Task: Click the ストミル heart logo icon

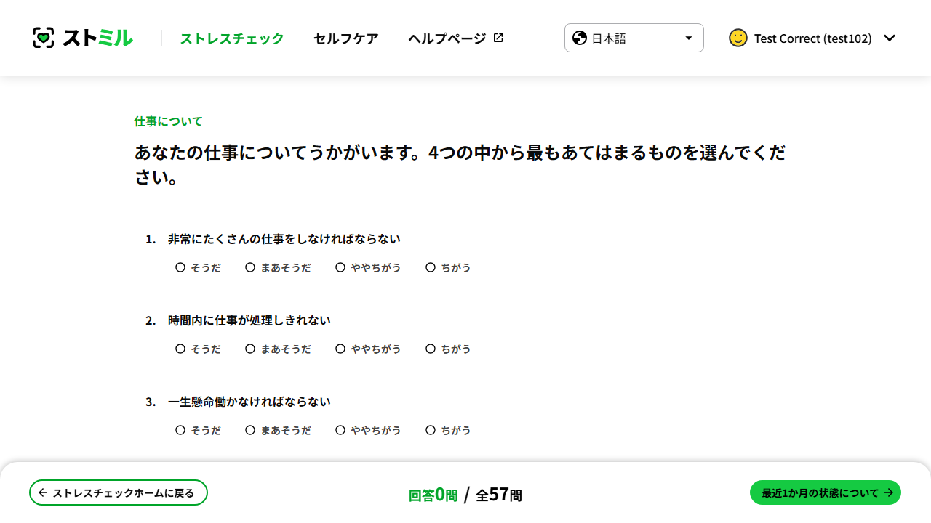Action: click(x=44, y=37)
